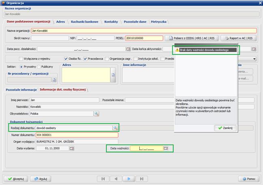The height and width of the screenshot is (185, 263).
Task: Click Akceptuj button
Action: tap(16, 179)
